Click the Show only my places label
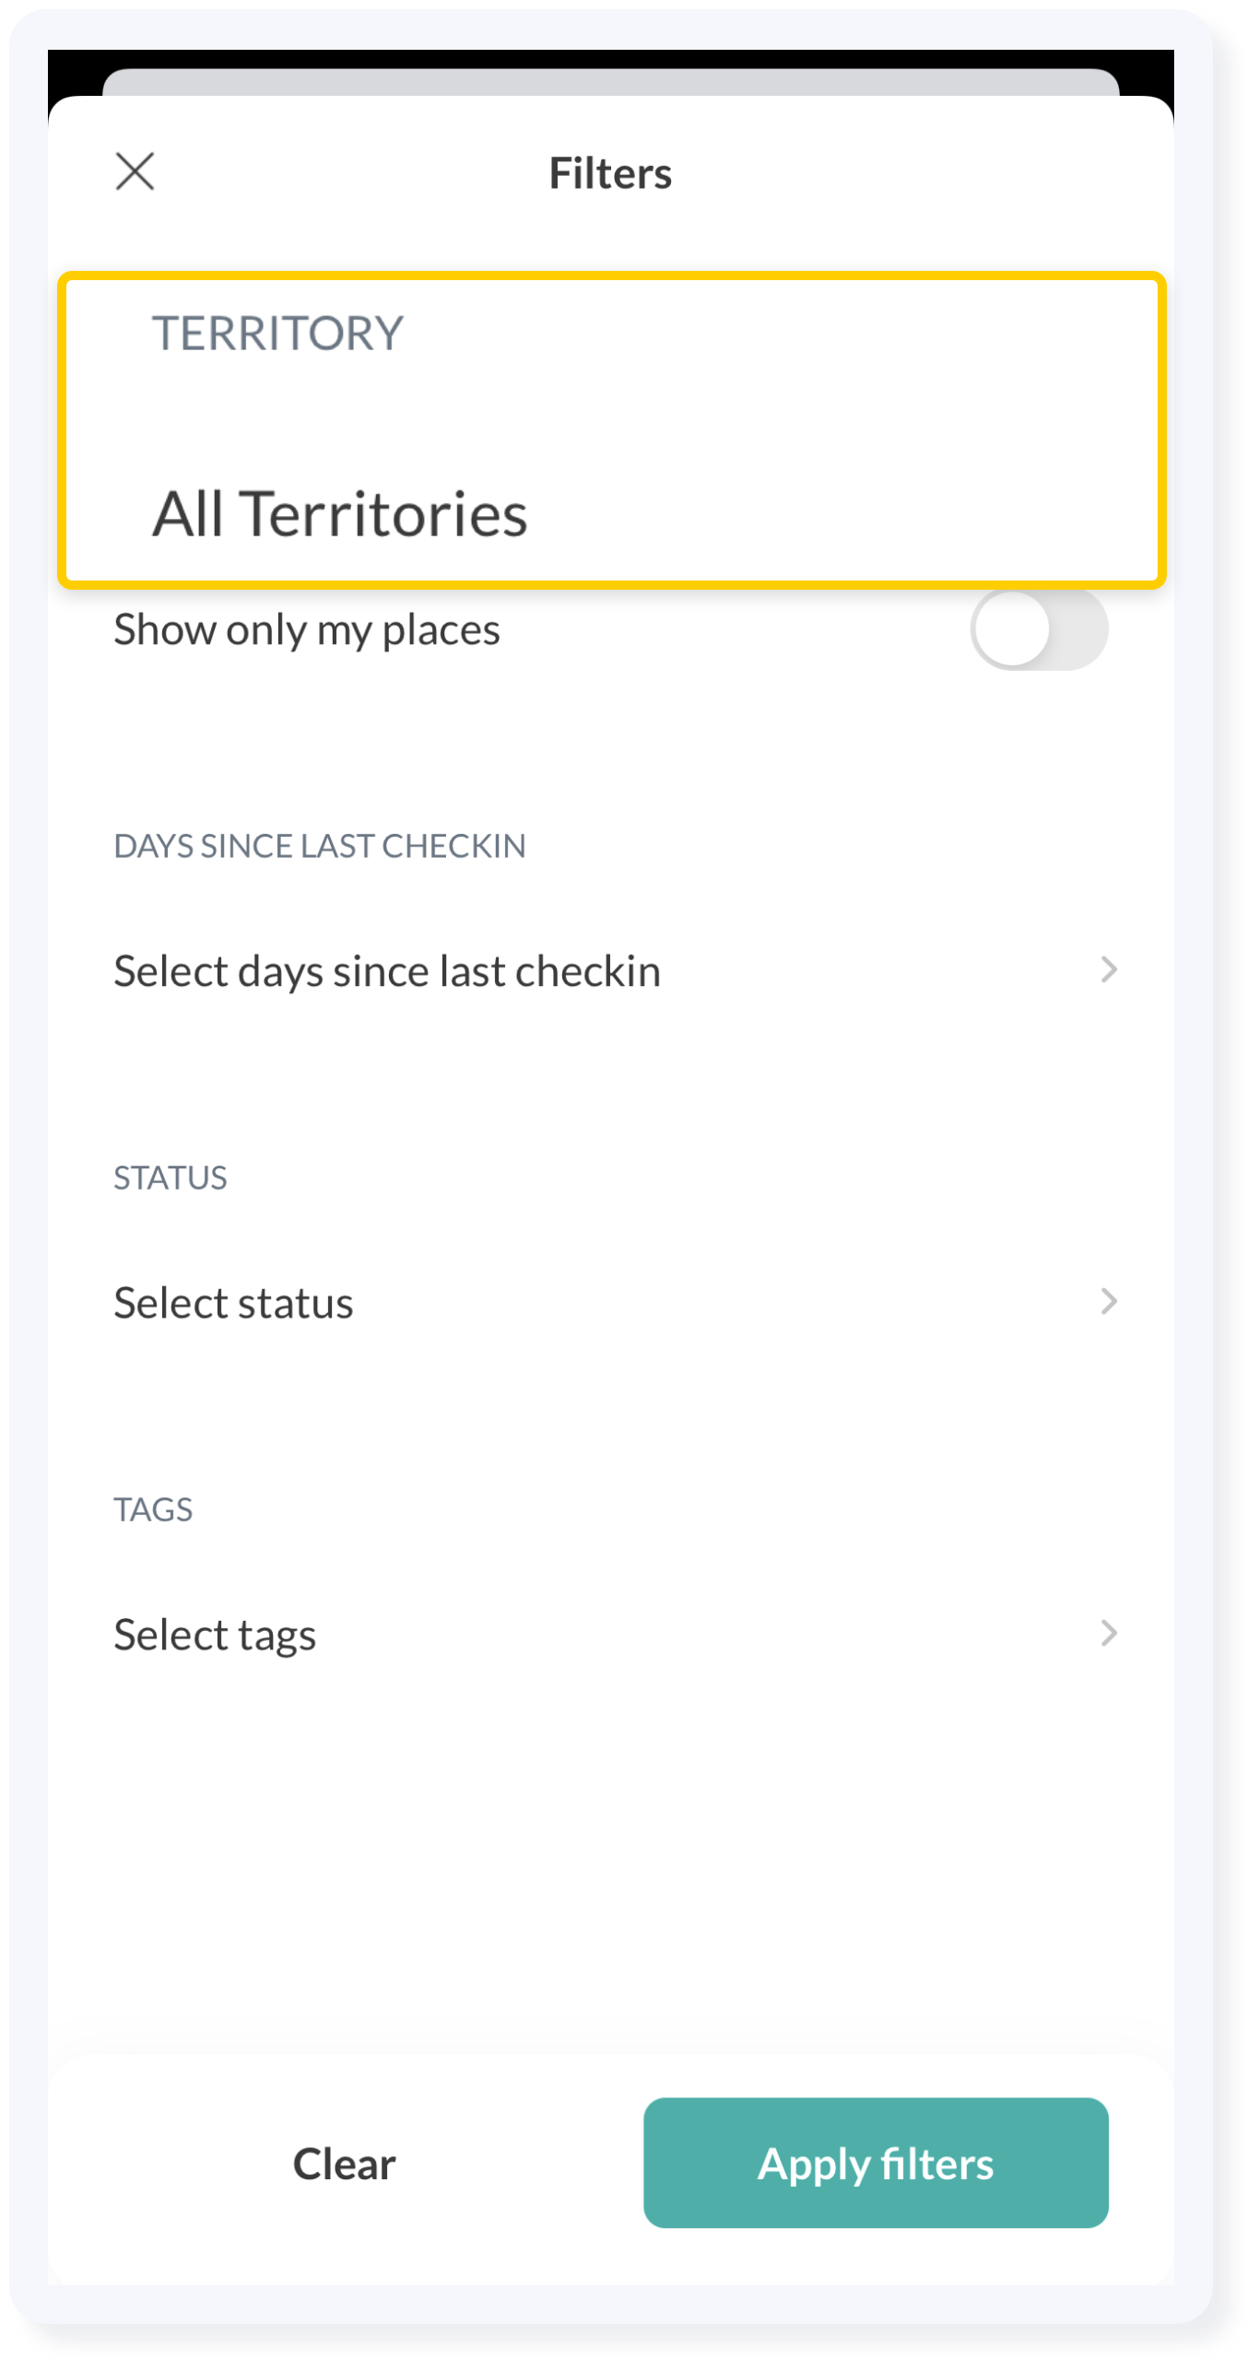 (307, 630)
